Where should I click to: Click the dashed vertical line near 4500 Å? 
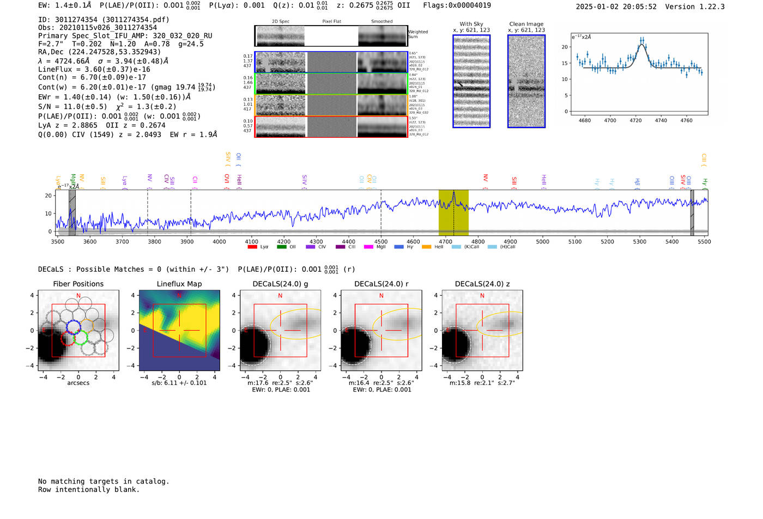[x=381, y=212]
